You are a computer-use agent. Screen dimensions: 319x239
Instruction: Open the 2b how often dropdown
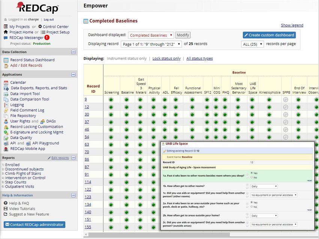[x=264, y=216]
